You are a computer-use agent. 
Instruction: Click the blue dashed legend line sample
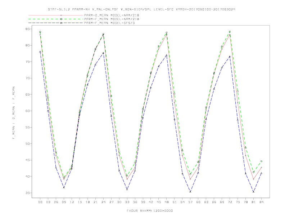56,23
